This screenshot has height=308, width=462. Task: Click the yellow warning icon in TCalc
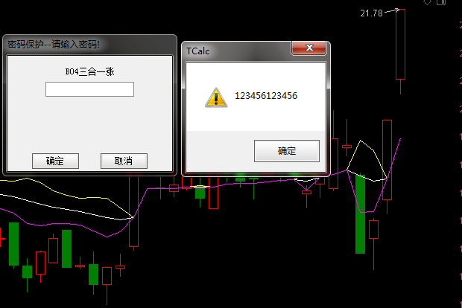pyautogui.click(x=215, y=97)
